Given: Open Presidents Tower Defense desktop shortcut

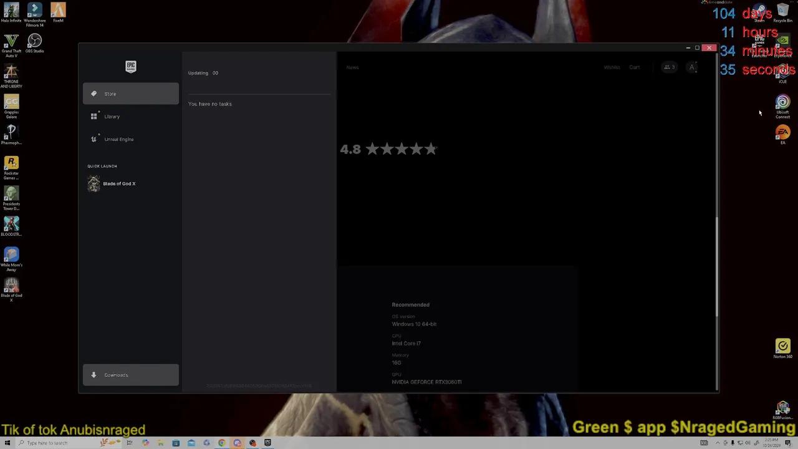Looking at the screenshot, I should [11, 198].
